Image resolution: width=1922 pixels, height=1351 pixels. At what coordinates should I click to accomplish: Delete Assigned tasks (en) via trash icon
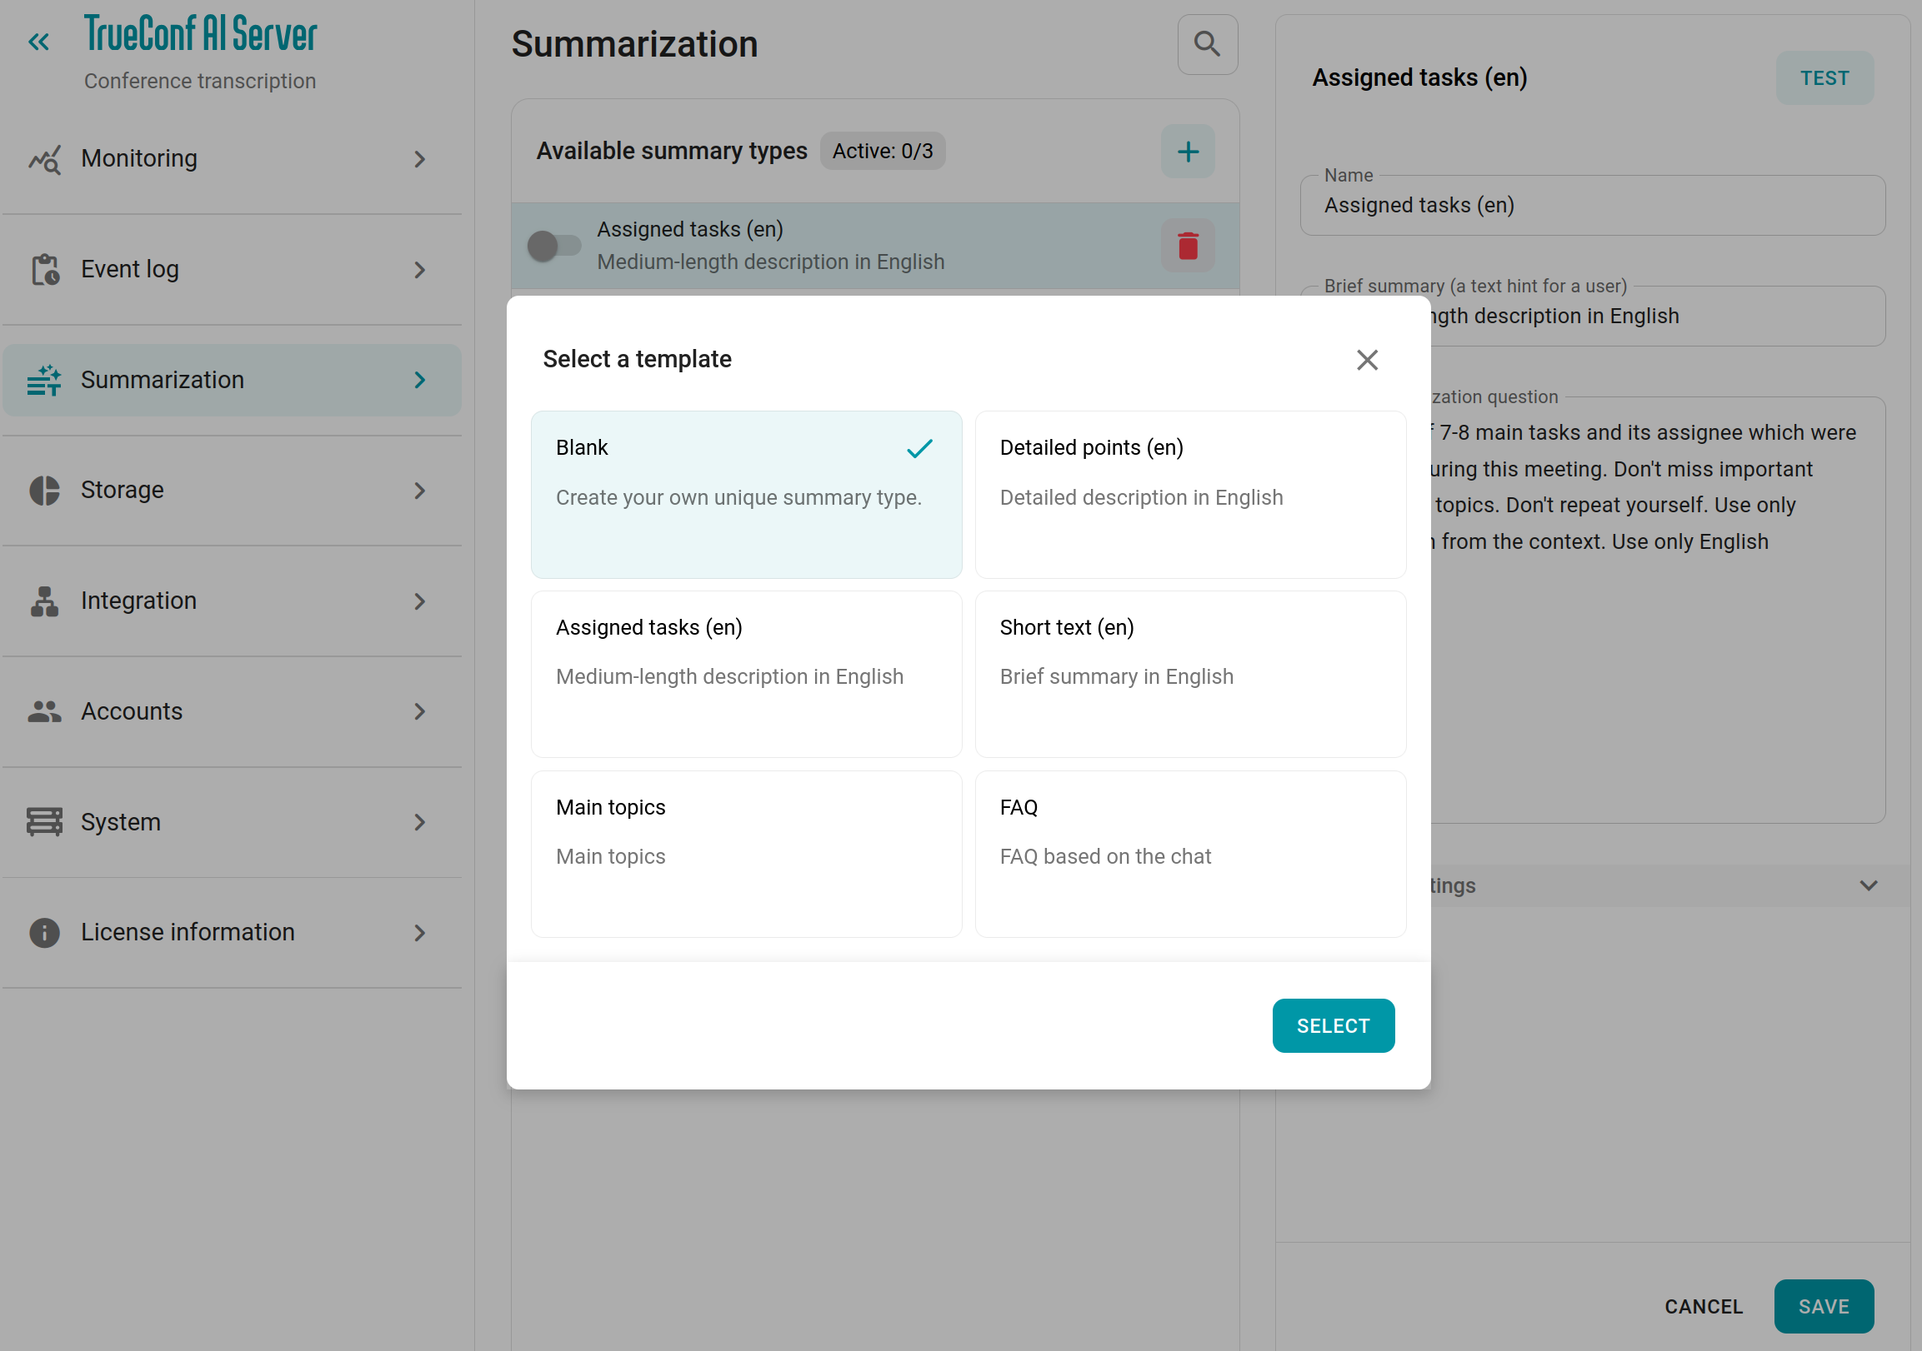pyautogui.click(x=1187, y=246)
